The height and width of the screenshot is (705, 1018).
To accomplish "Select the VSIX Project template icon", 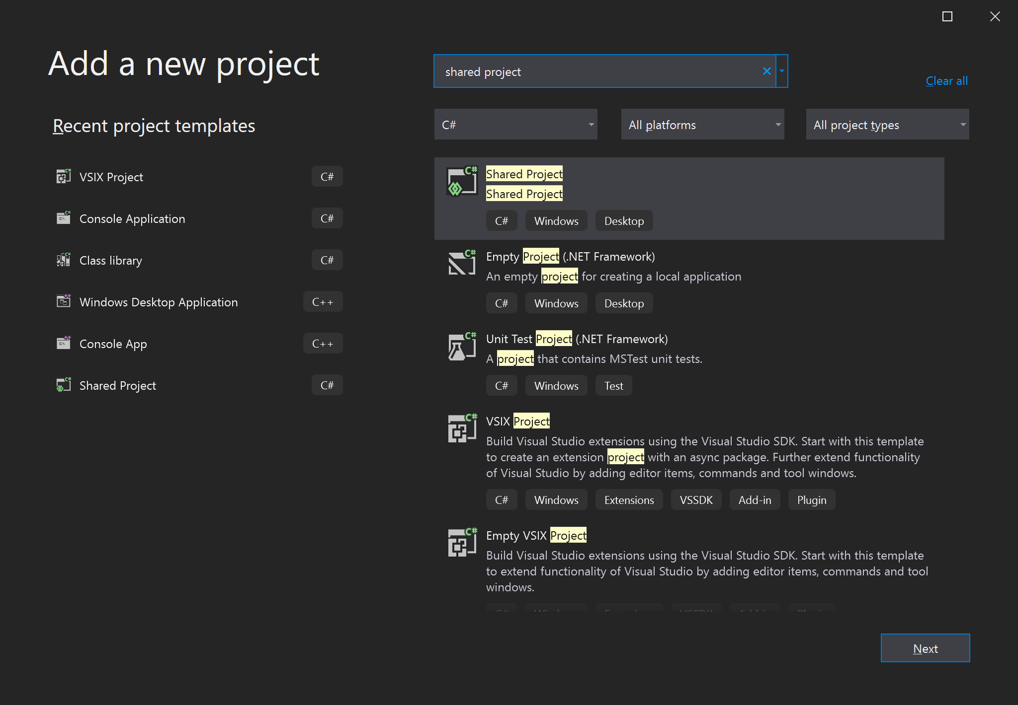I will pyautogui.click(x=461, y=430).
